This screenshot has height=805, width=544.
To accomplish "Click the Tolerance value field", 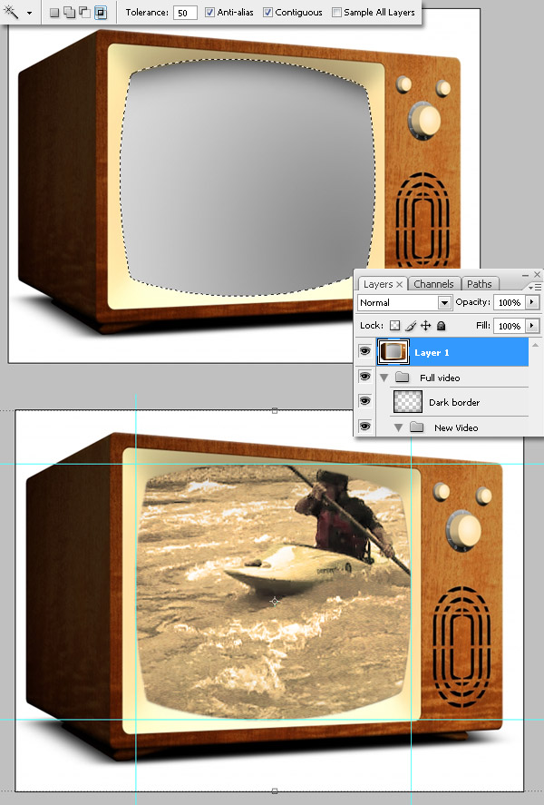I will coord(185,13).
